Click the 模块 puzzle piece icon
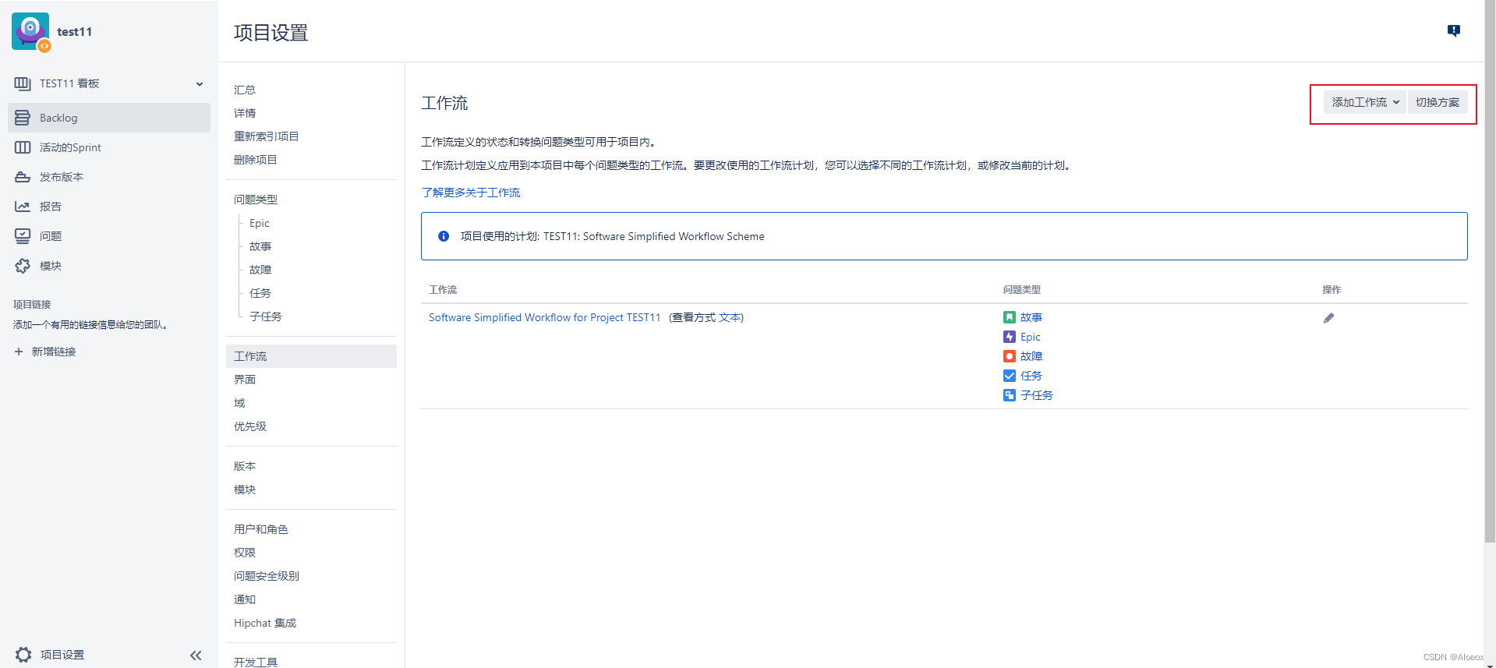 [23, 266]
